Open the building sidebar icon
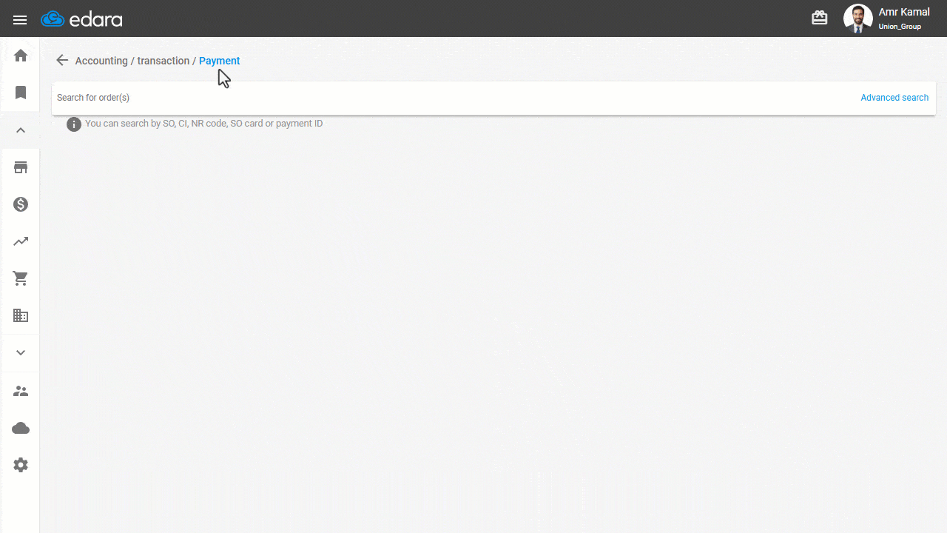 (x=21, y=315)
